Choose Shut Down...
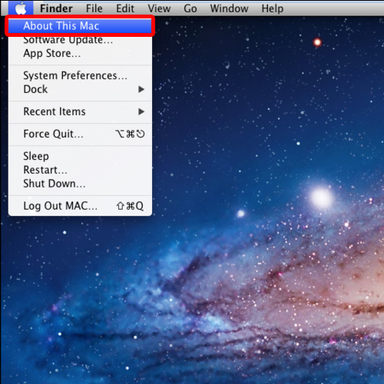This screenshot has width=384, height=384. coord(80,184)
